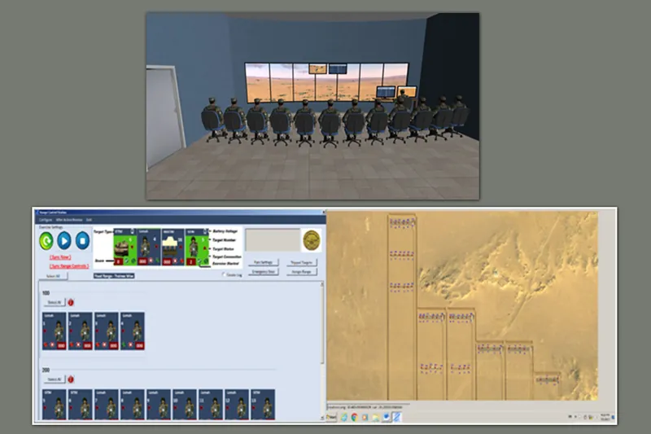Select target card number 1 in 100 group

[x=54, y=331]
